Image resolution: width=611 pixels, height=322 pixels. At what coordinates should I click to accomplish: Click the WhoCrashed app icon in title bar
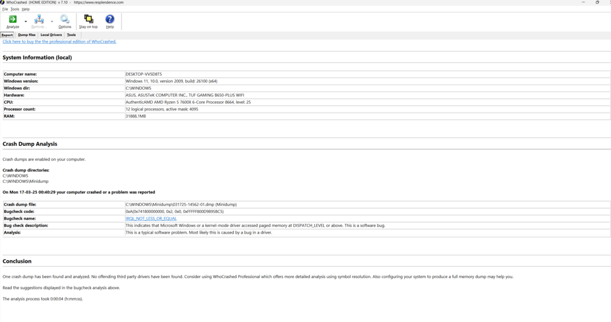click(2, 2)
